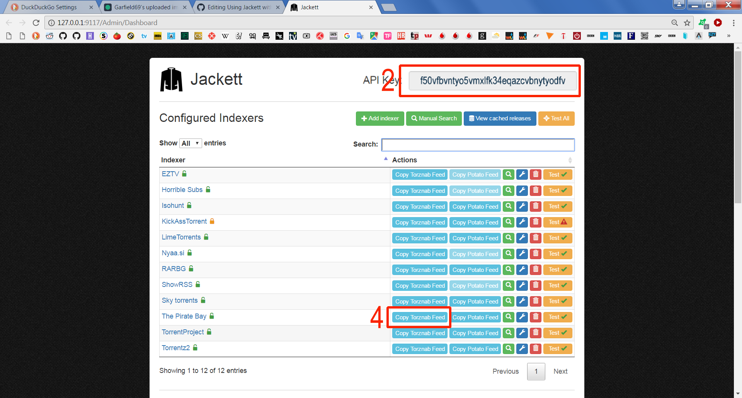Switch to Garfield69's uploaded images tab

pyautogui.click(x=145, y=7)
